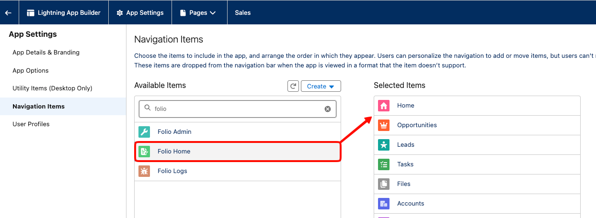596x218 pixels.
Task: Select the Folio Admin item
Action: (x=238, y=132)
